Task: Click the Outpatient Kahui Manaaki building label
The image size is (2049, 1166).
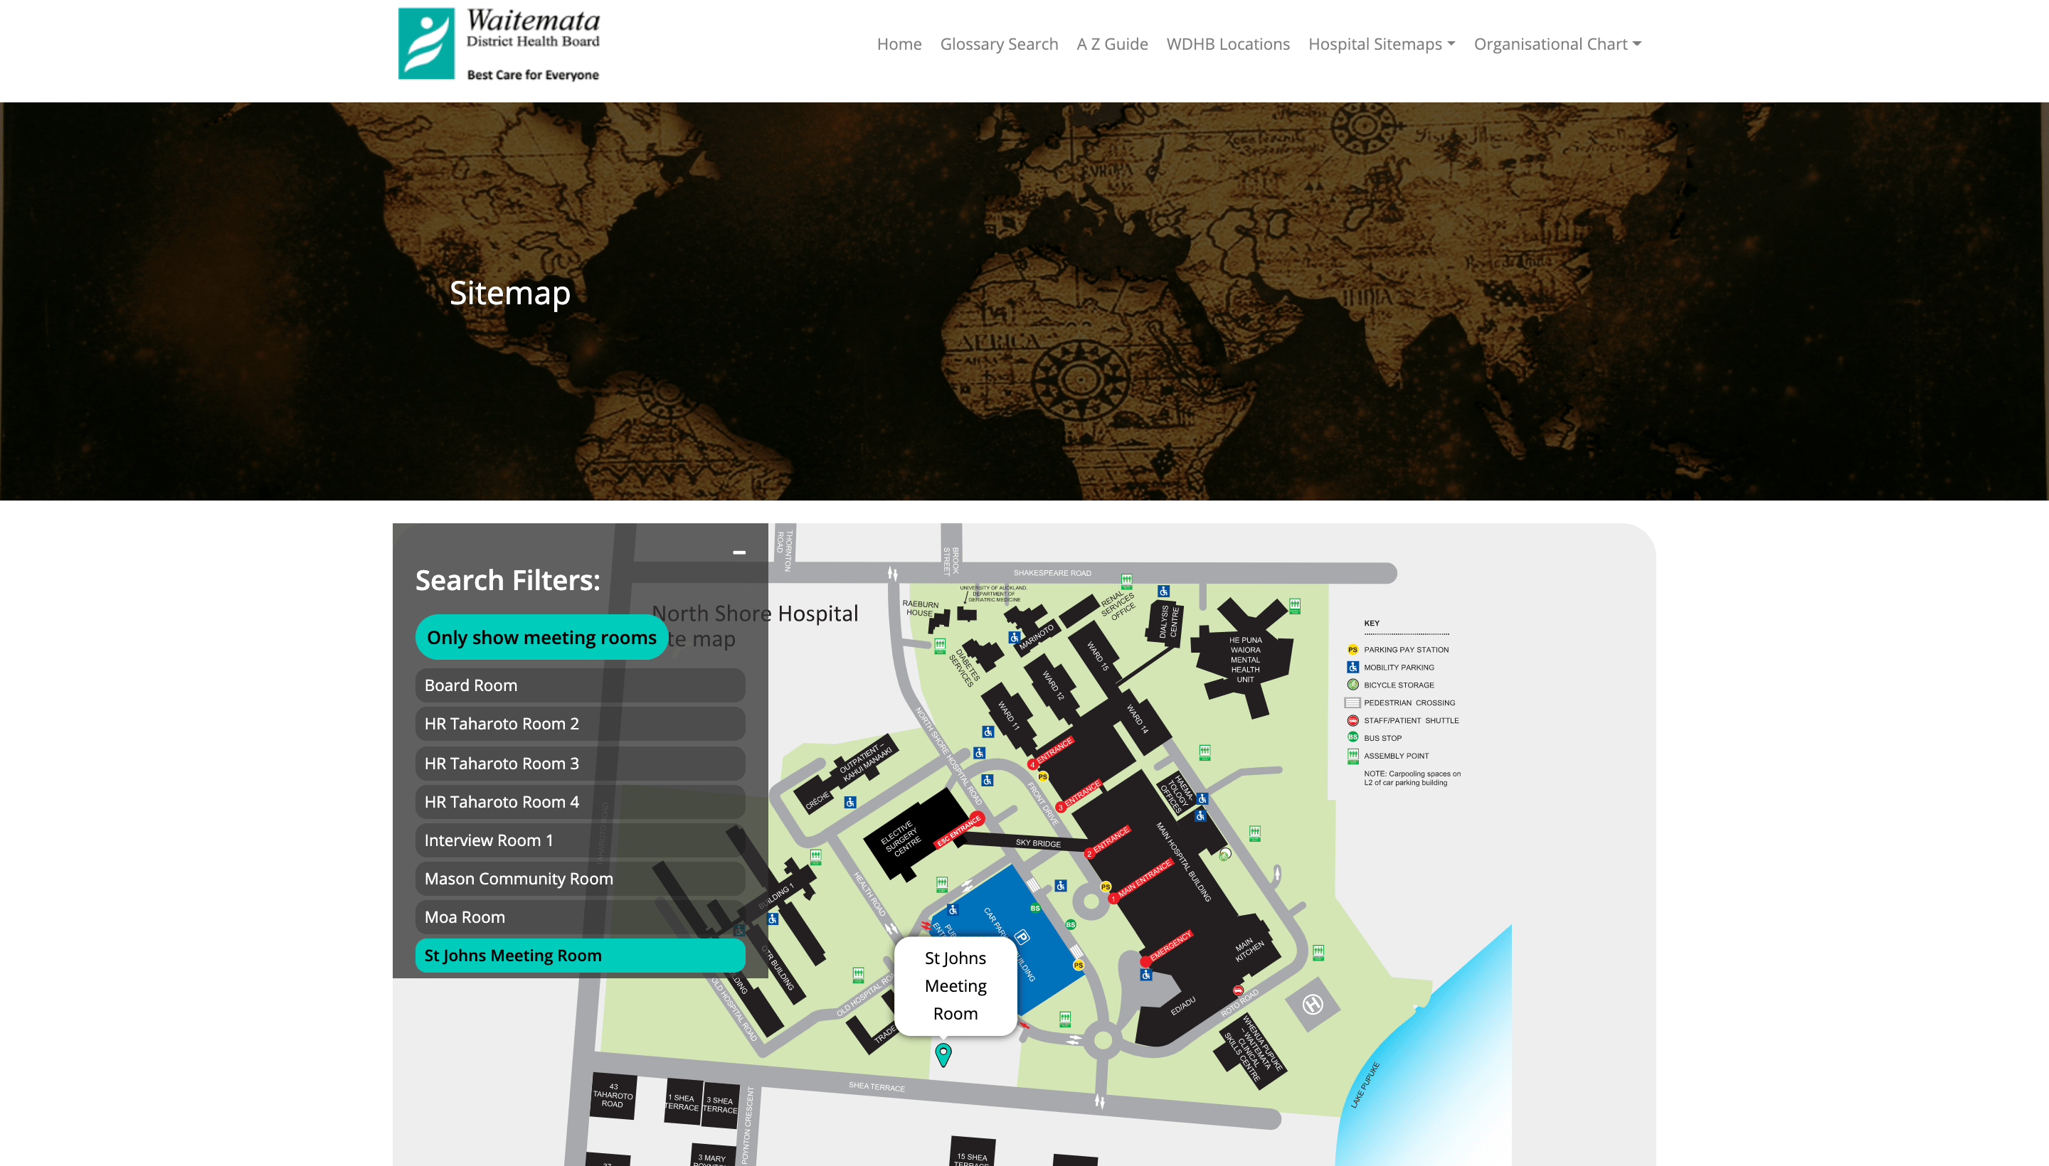Action: pos(864,760)
